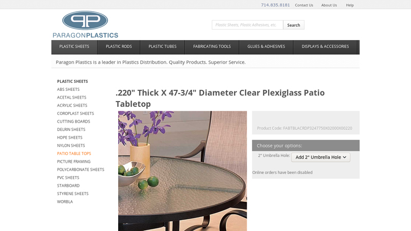Open the Displays & Accessories menu
Viewport: 411px width, 231px height.
pyautogui.click(x=325, y=47)
